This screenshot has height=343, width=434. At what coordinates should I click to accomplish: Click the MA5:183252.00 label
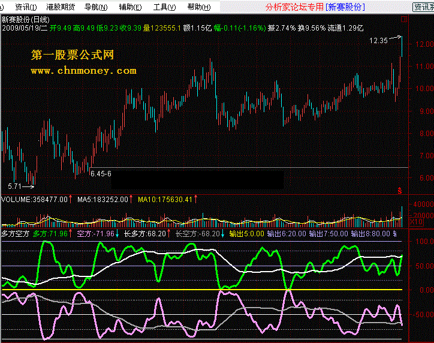click(x=103, y=200)
